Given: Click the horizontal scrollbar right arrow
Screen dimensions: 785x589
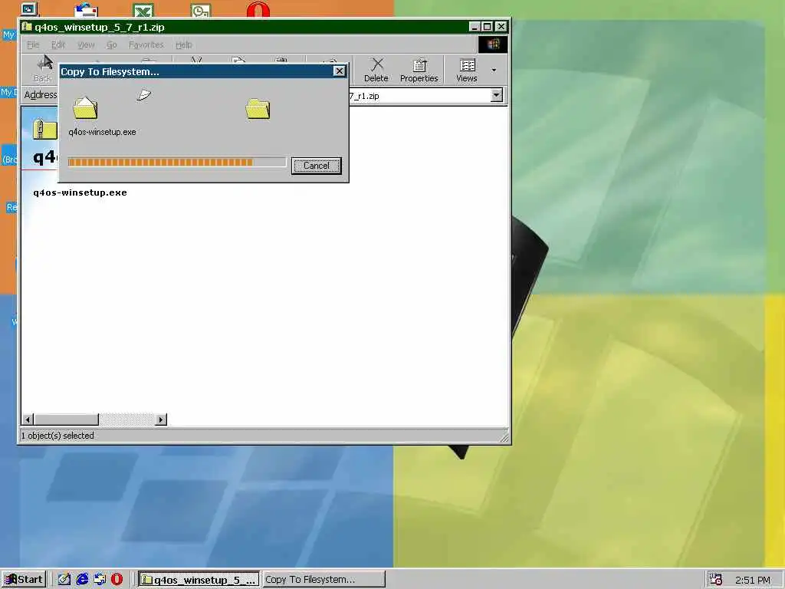Looking at the screenshot, I should [161, 420].
